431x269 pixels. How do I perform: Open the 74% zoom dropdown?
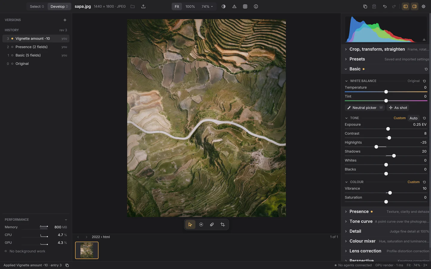tap(207, 6)
